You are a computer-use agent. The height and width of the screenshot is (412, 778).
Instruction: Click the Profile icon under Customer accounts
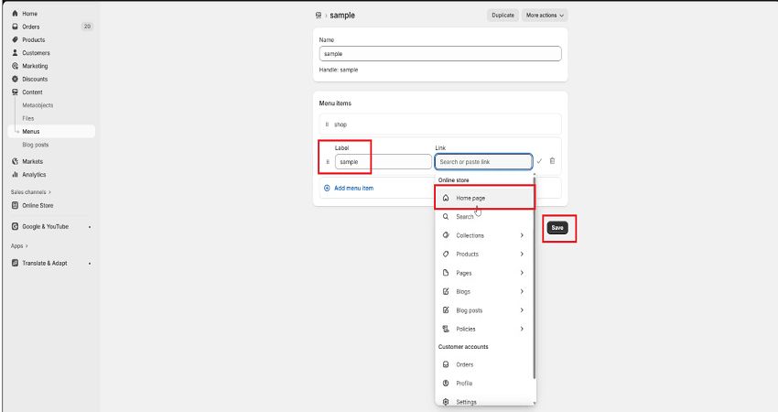446,384
